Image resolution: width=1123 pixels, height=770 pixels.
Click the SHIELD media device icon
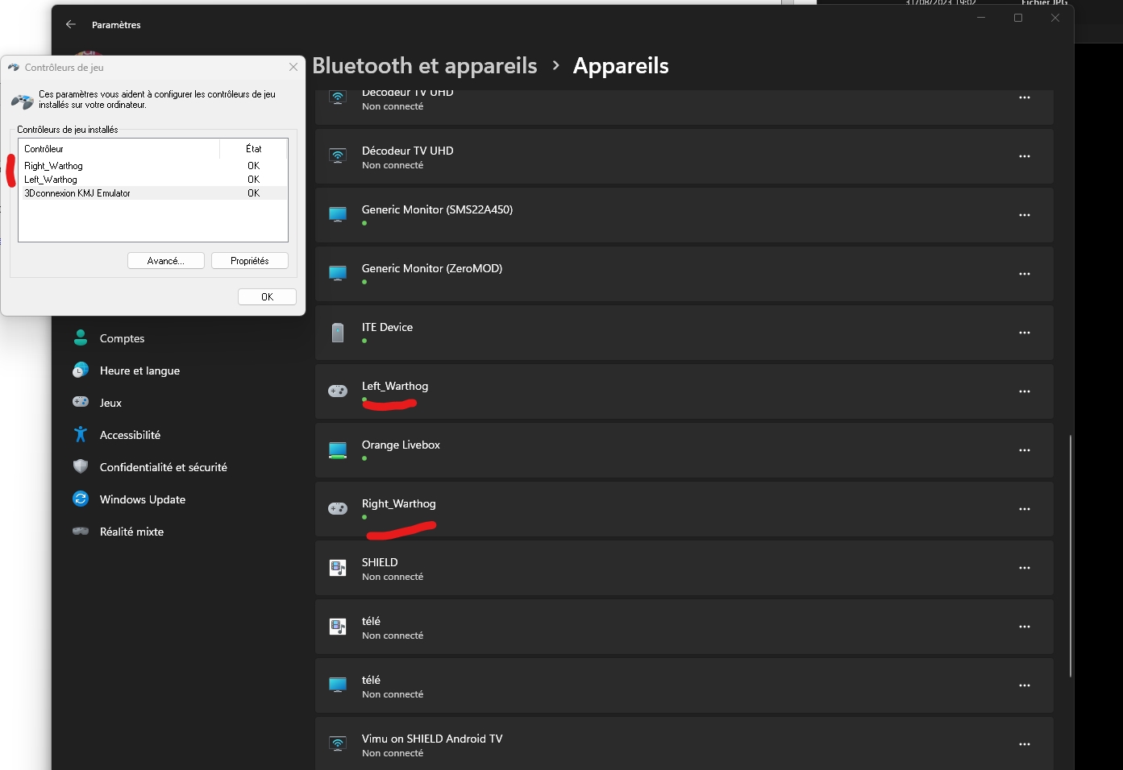338,568
